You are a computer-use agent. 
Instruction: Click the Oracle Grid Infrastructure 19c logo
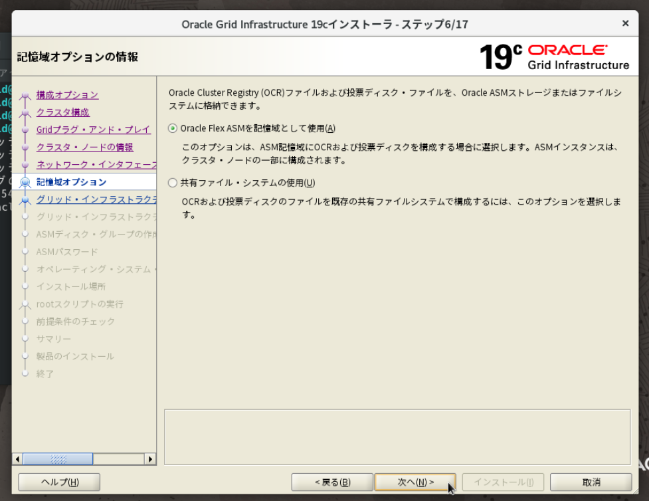click(554, 57)
